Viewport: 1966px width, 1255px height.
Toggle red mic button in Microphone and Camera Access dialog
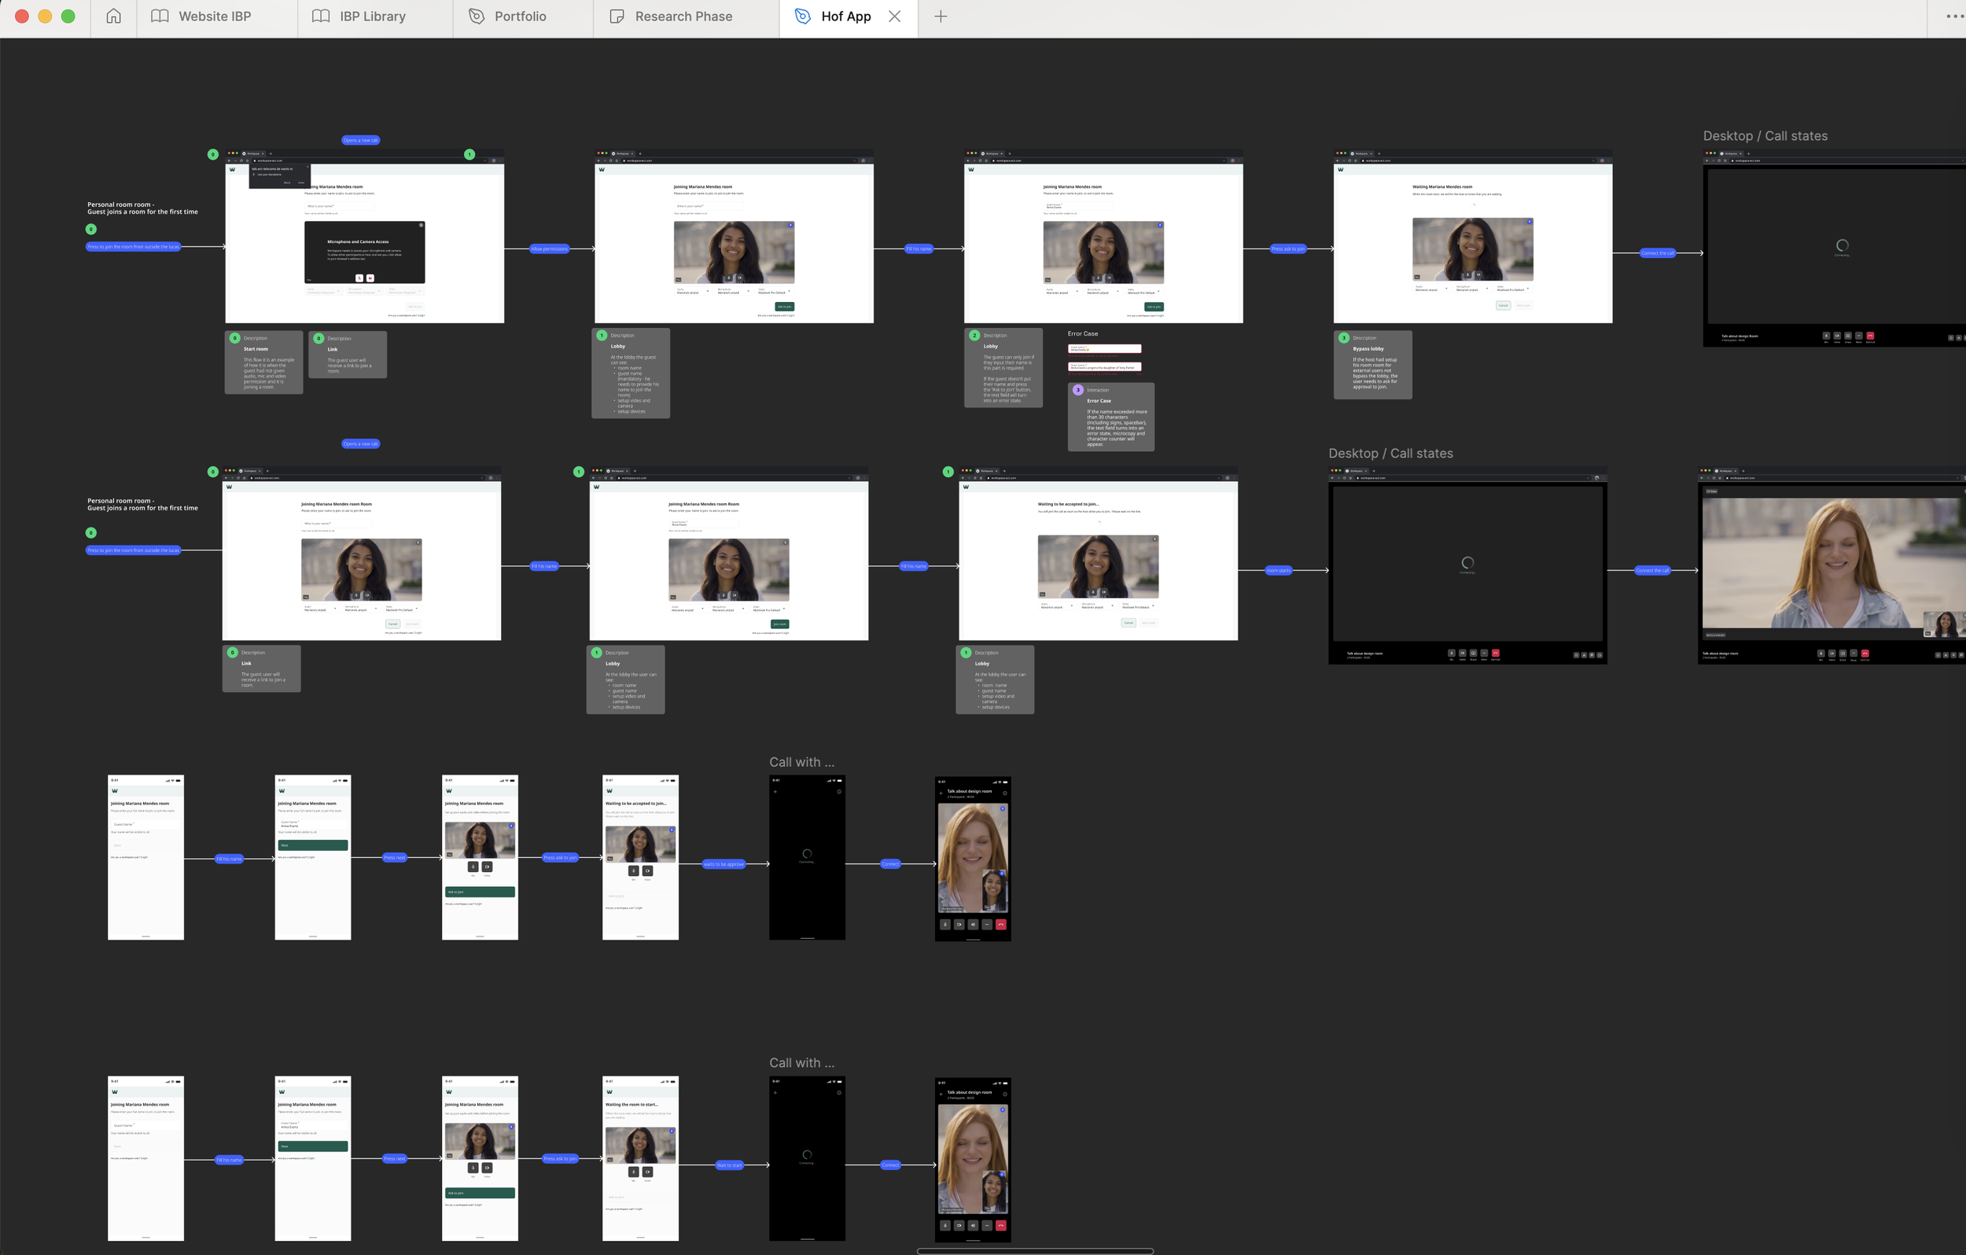coord(360,278)
